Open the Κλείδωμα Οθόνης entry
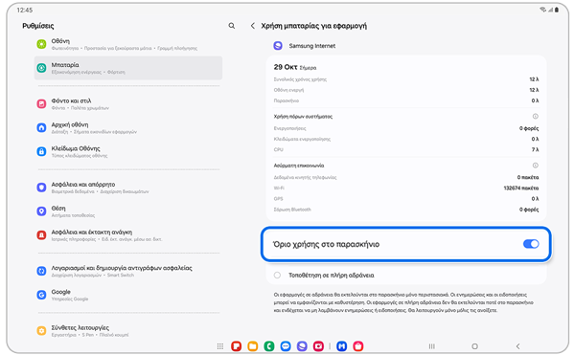The height and width of the screenshot is (355, 575). [x=128, y=151]
